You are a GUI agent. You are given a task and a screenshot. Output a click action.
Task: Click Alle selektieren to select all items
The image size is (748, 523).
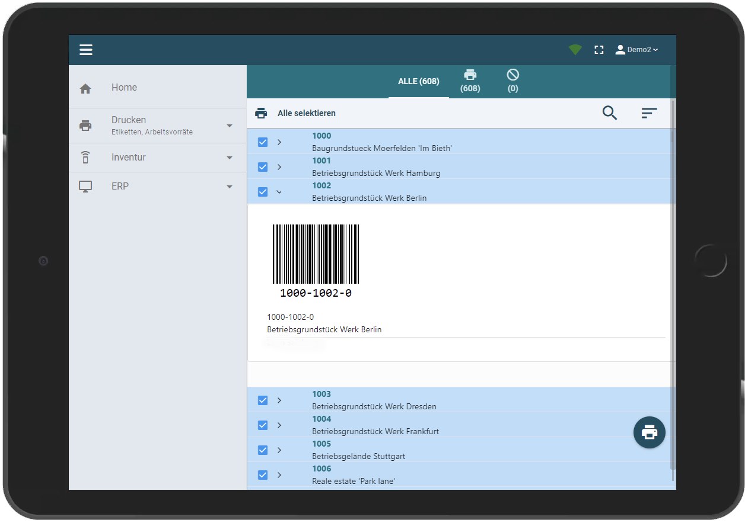[307, 113]
